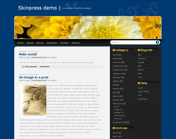
Task: Open the Advertise navigation item
Action: coord(51,43)
